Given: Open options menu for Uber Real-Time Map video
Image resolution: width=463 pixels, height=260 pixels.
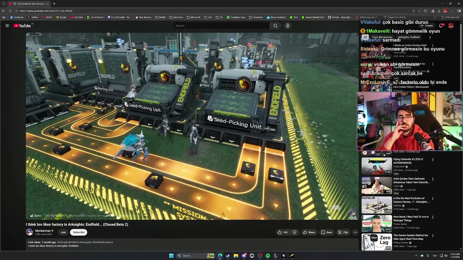Looking at the screenshot, I should 433,236.
